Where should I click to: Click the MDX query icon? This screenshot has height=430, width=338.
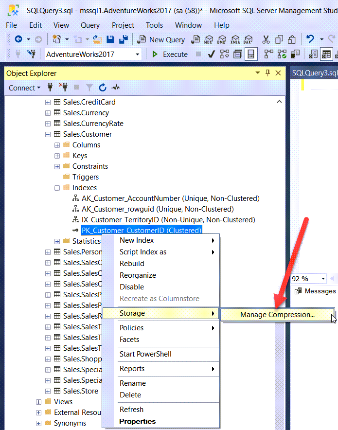tap(209, 40)
